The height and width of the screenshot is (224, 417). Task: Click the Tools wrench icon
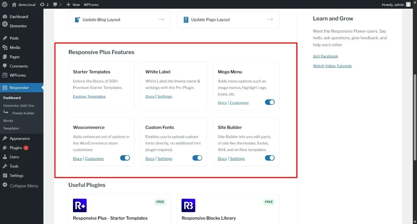pos(5,166)
